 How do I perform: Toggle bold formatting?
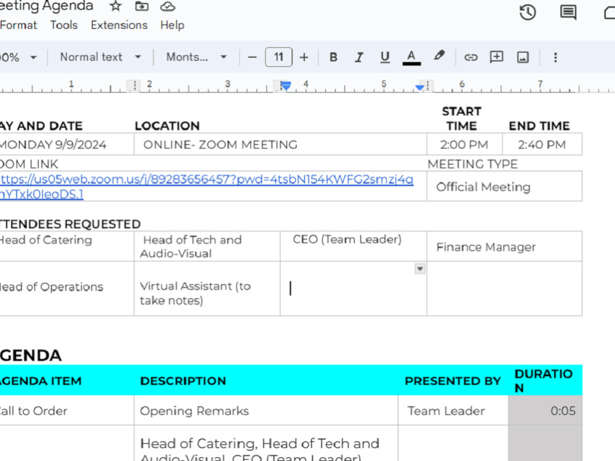pyautogui.click(x=333, y=57)
